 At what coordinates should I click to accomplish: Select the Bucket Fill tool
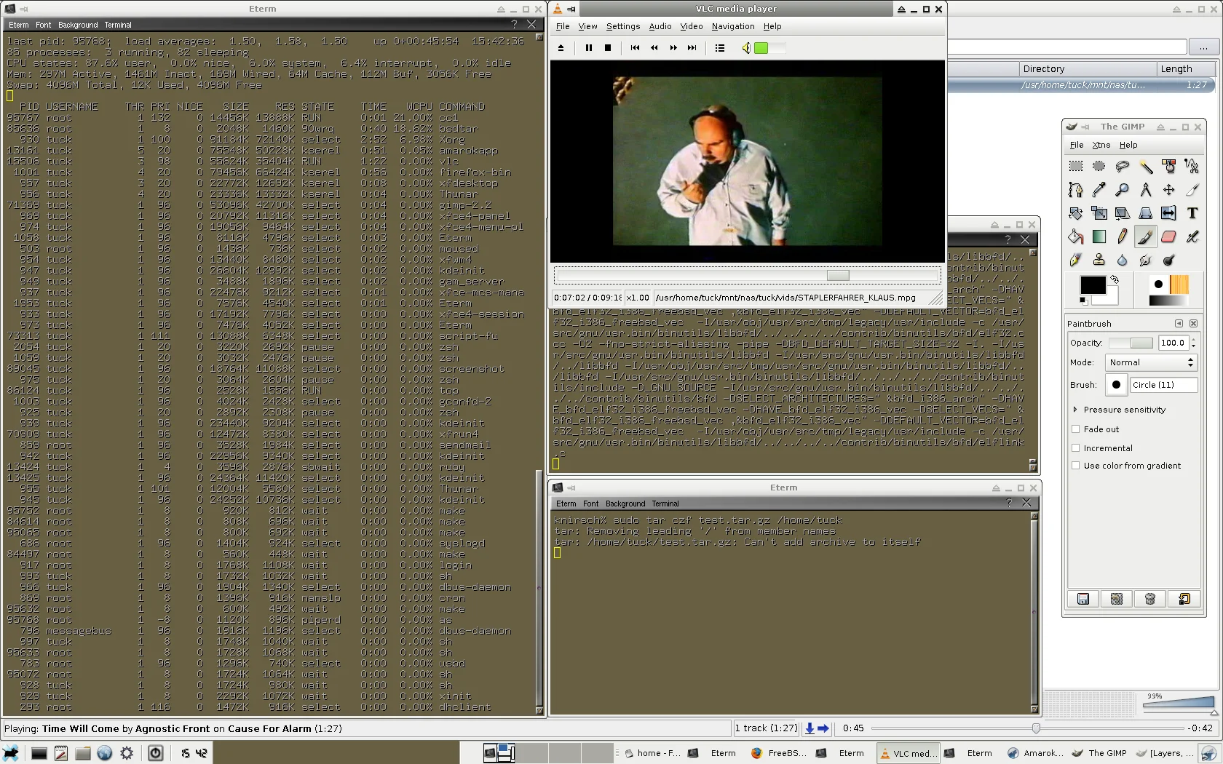click(x=1075, y=236)
